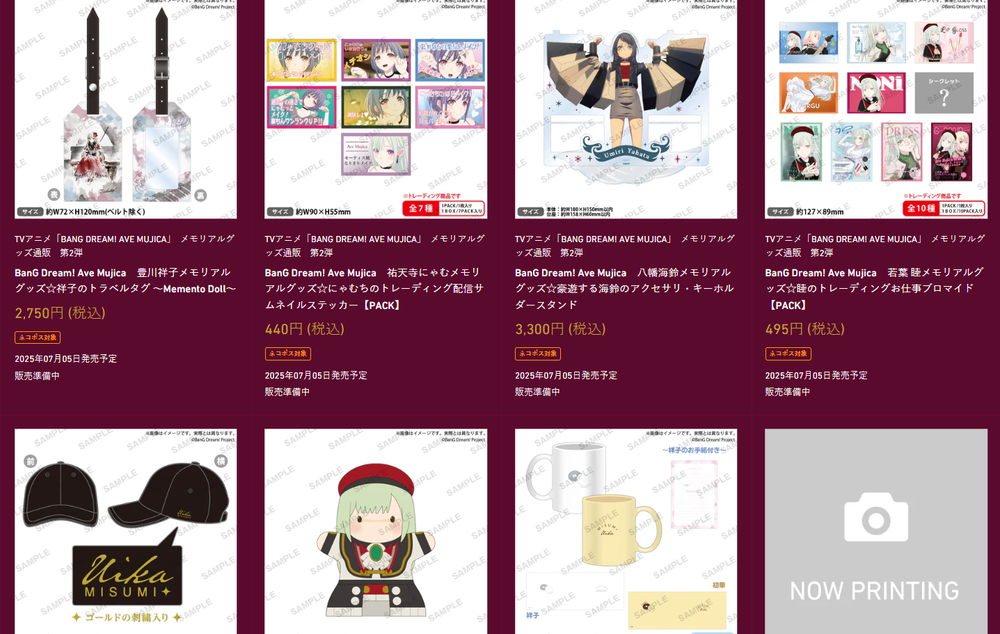This screenshot has height=634, width=1000.
Task: Click the category text above the travel tag title
Action: point(125,246)
